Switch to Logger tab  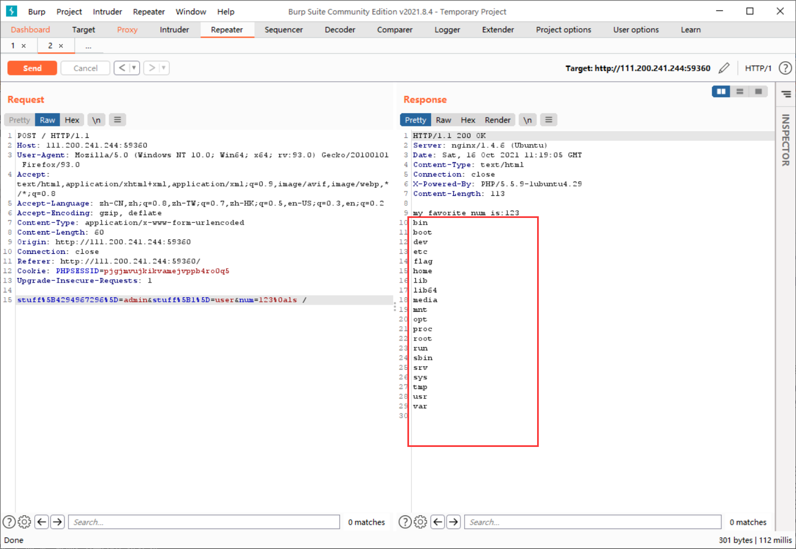coord(447,30)
